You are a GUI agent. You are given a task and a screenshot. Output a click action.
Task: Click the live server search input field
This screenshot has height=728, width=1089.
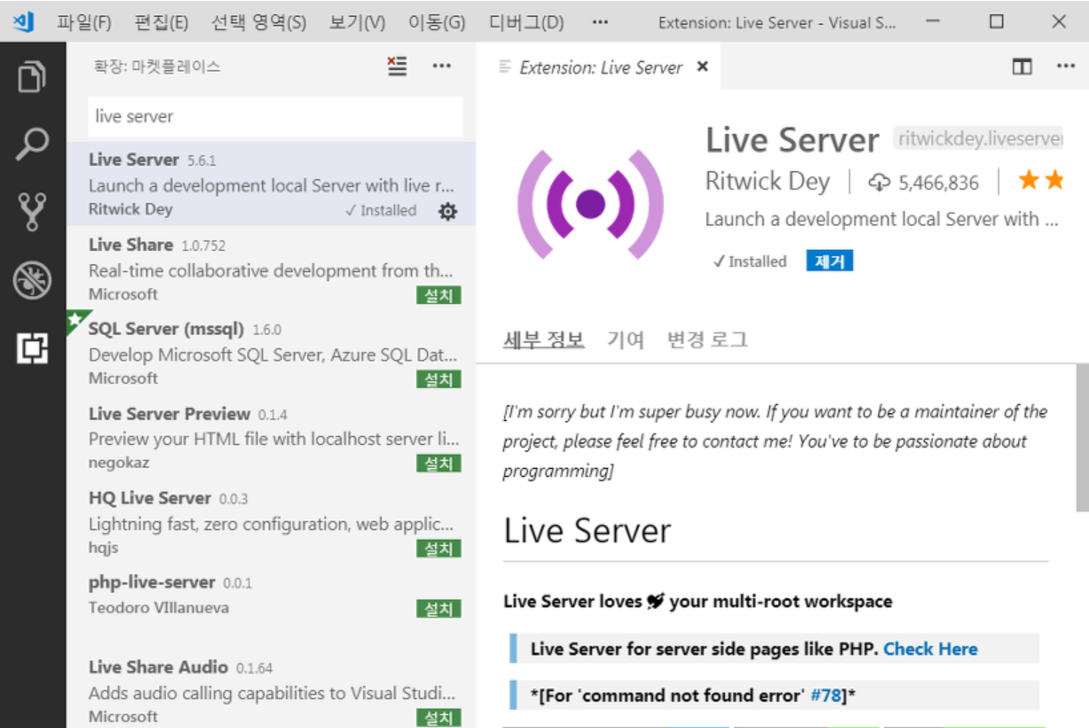coord(275,116)
